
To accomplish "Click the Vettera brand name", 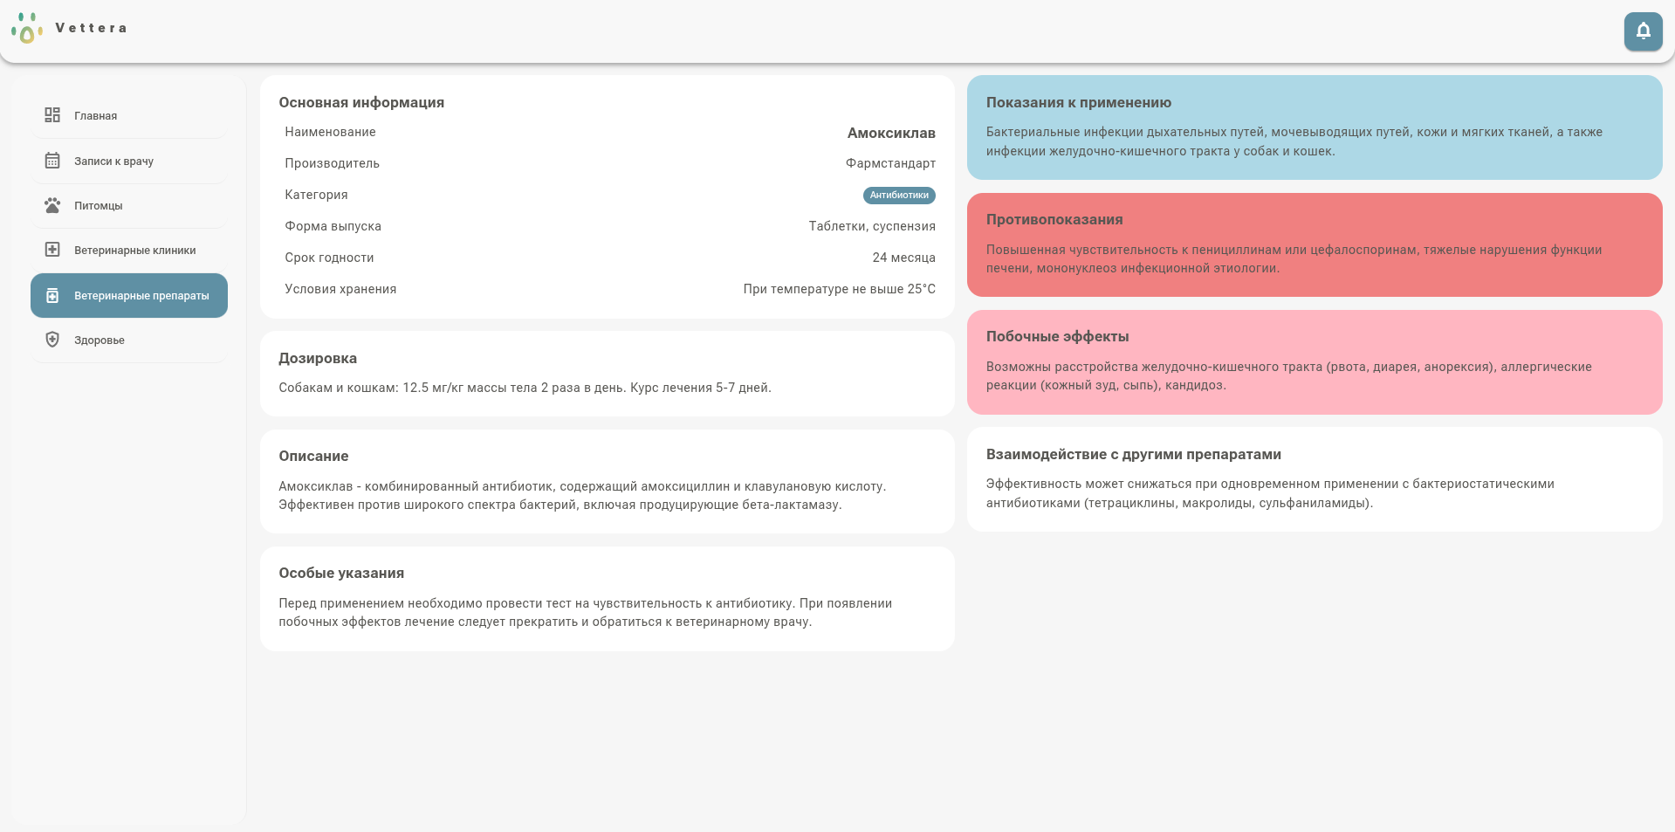I will [x=92, y=28].
